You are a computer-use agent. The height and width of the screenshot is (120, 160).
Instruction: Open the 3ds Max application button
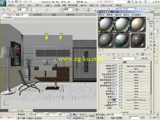[x=3, y=3]
